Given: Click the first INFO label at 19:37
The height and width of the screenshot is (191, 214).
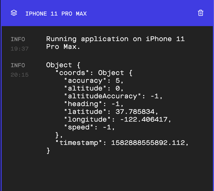Looking at the screenshot, I should (18, 39).
